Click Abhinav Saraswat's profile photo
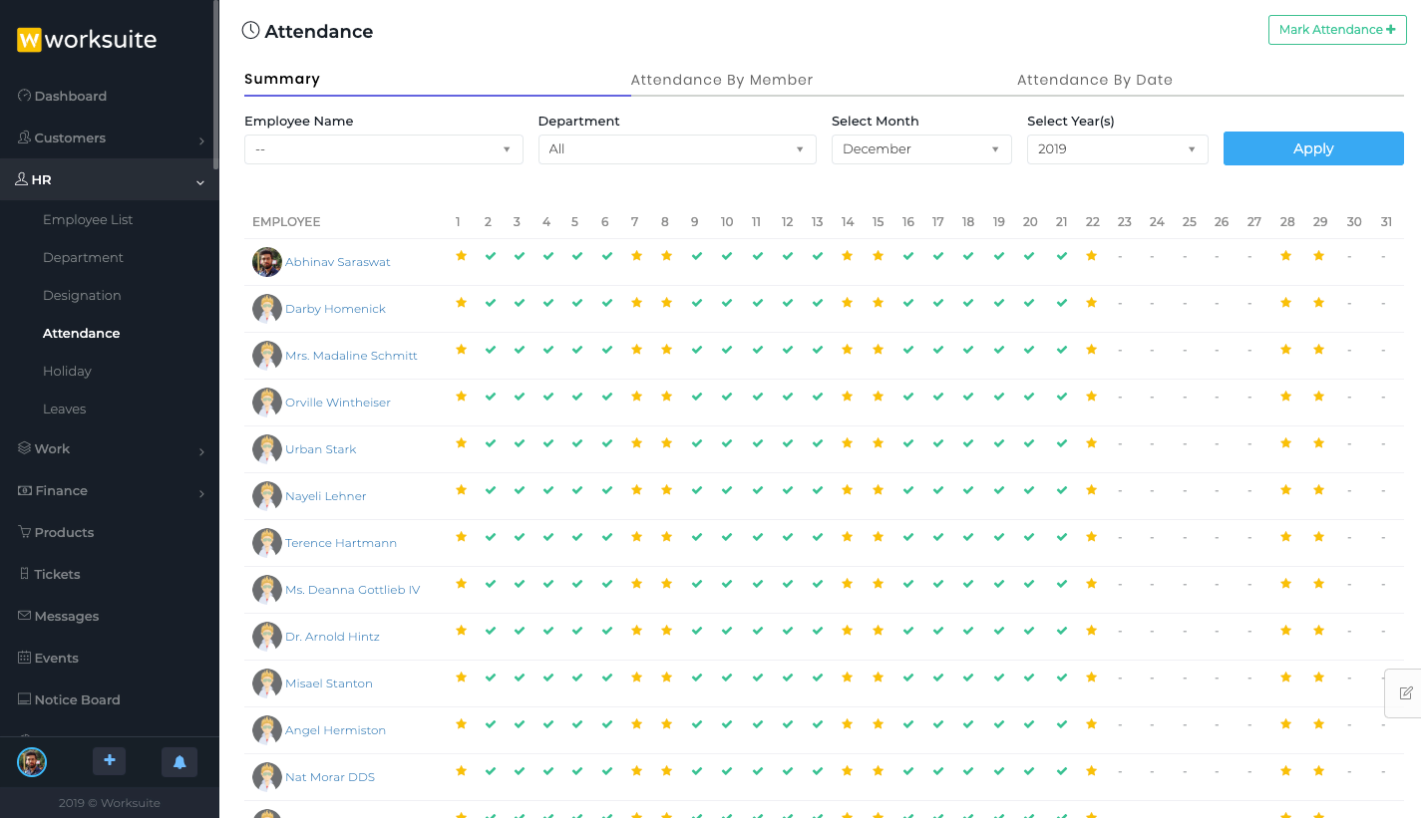 (267, 262)
